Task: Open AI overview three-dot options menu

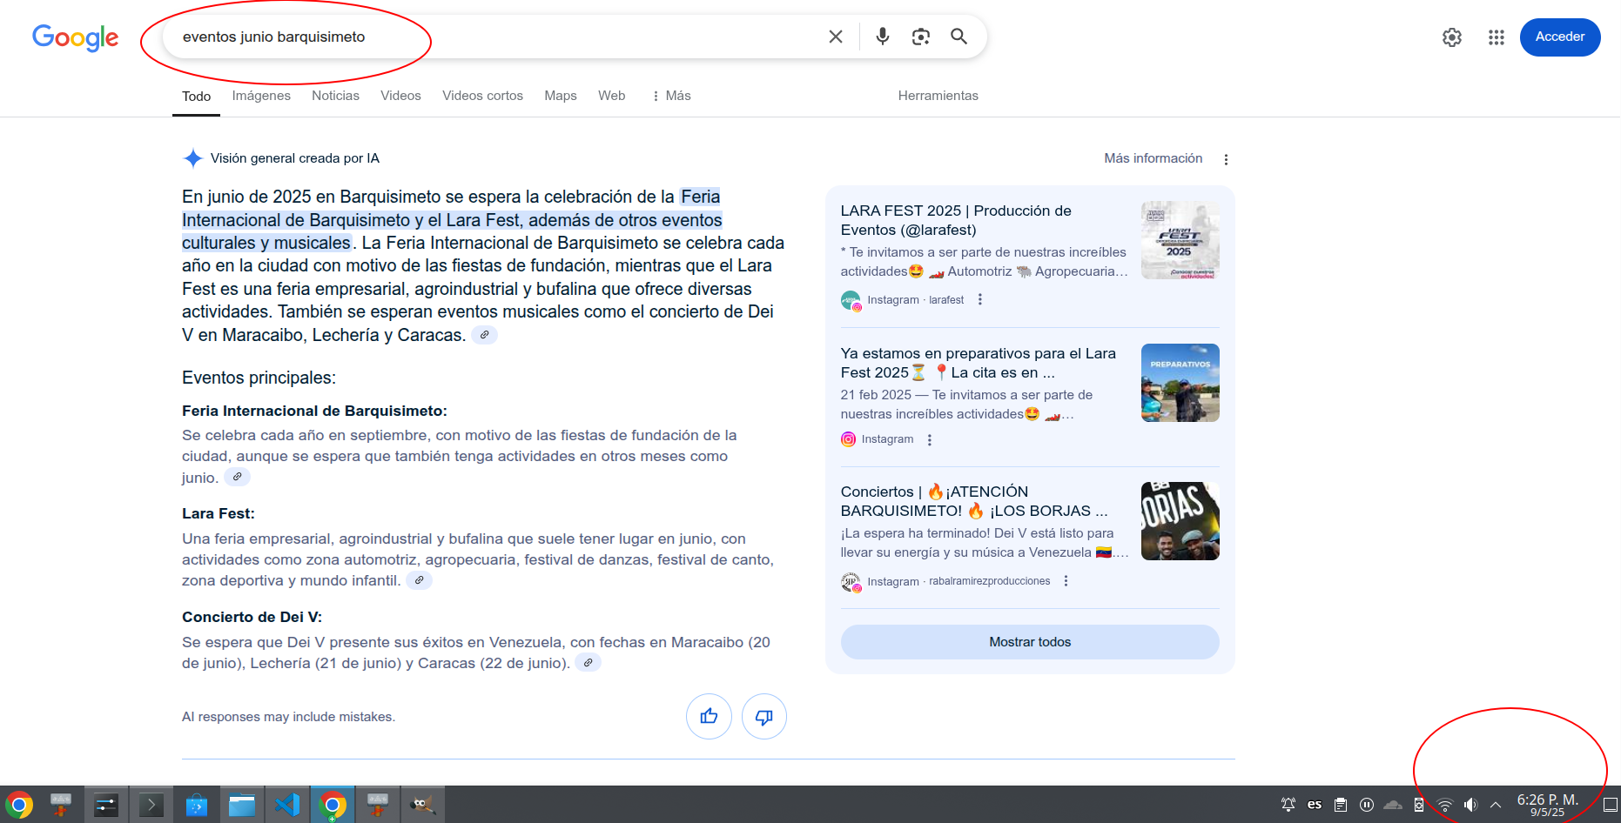Action: click(x=1226, y=159)
